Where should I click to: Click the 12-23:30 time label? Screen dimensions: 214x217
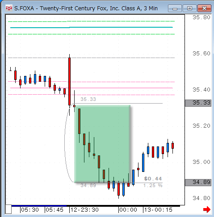pos(84,210)
